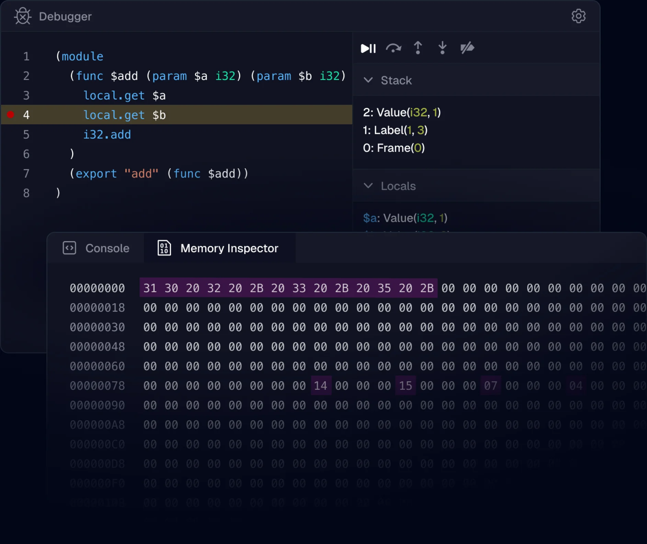Collapse the Locals section
The image size is (647, 544).
pos(368,186)
